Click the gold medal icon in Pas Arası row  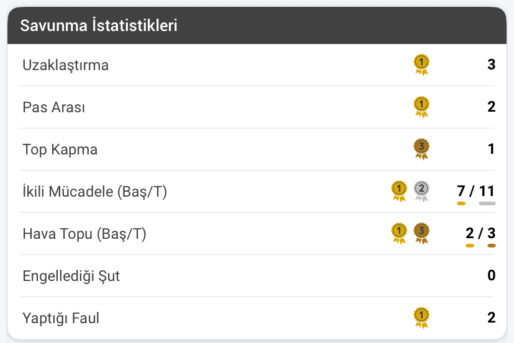point(422,107)
